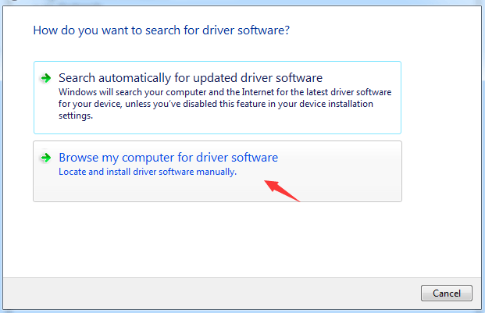Click the white gap between the two option boxes
The image size is (485, 313).
click(217, 137)
